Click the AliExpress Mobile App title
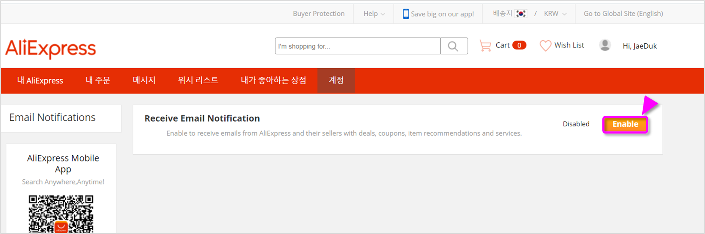Viewport: 705px width, 234px height. tap(63, 164)
